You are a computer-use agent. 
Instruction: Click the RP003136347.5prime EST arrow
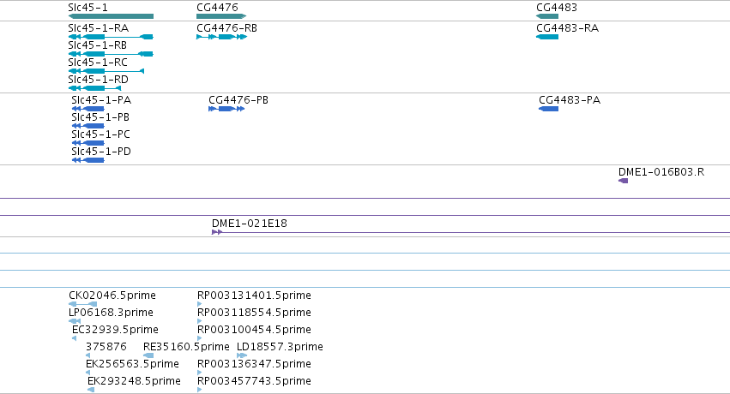pyautogui.click(x=199, y=373)
